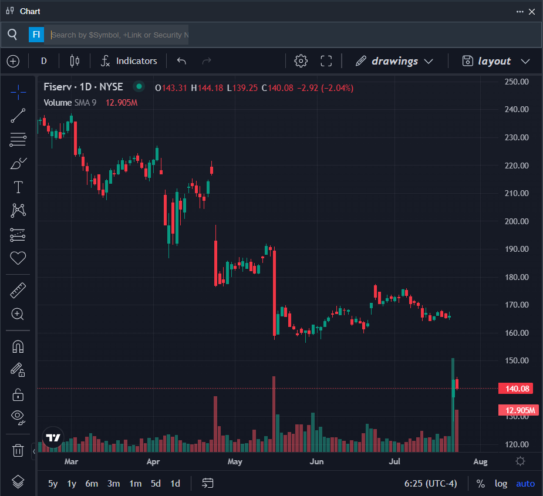Click the Chart panel title icon

tap(11, 11)
